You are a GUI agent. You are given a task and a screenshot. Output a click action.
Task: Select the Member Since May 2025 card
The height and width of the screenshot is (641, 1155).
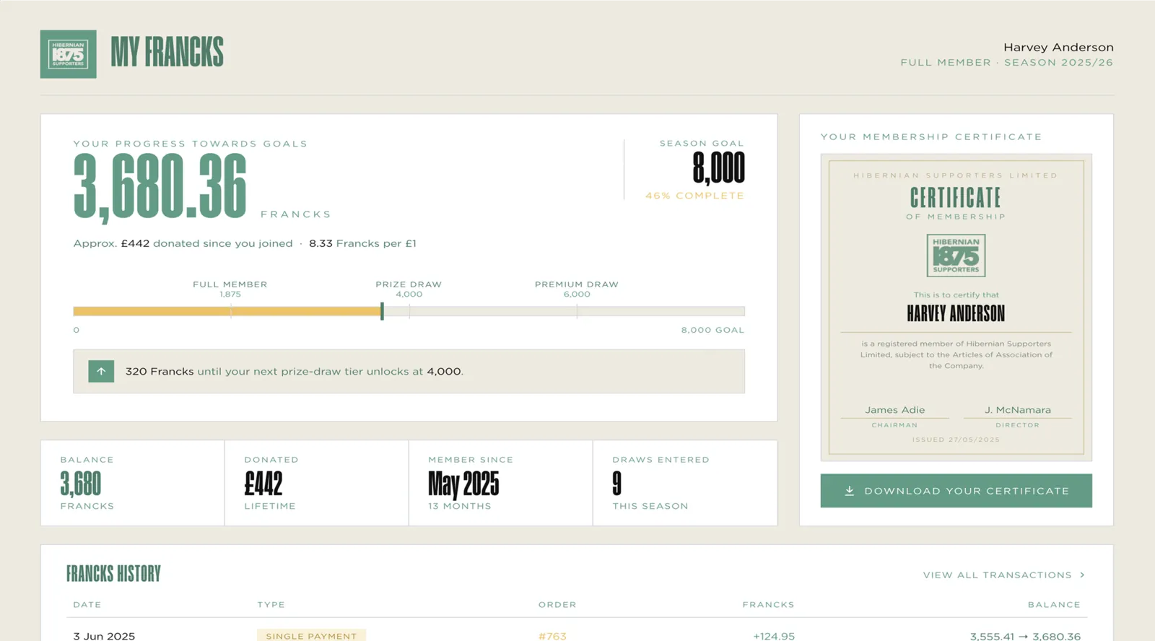point(501,483)
